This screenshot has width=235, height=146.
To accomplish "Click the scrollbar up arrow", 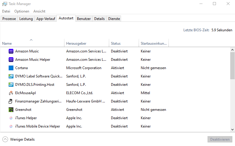I will [232, 50].
